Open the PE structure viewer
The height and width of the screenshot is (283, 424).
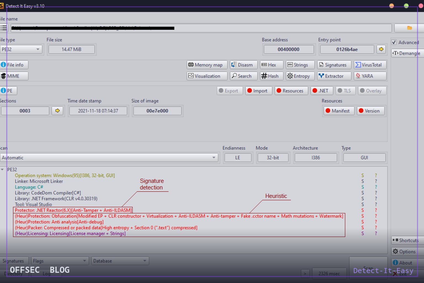point(8,91)
